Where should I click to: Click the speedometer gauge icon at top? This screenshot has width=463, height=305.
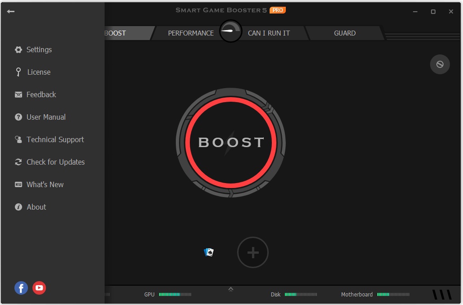[231, 31]
